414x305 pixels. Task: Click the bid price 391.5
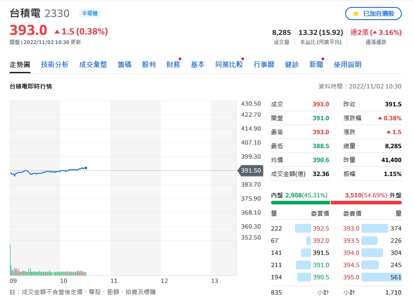click(x=321, y=253)
